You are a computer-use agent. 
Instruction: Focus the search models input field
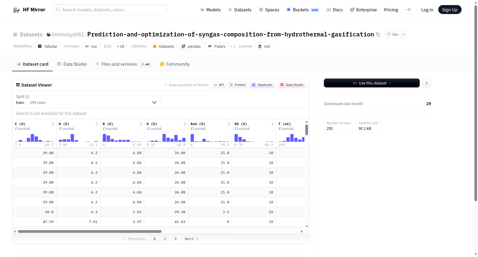point(110,10)
